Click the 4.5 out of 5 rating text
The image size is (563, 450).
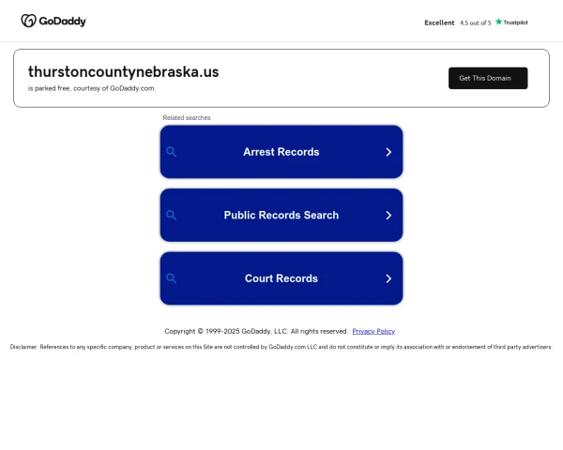point(476,22)
